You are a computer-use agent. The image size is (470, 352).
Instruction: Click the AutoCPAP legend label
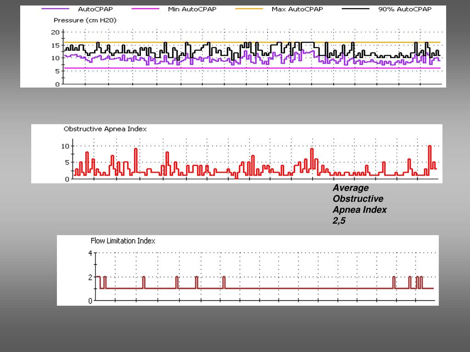[x=95, y=9]
